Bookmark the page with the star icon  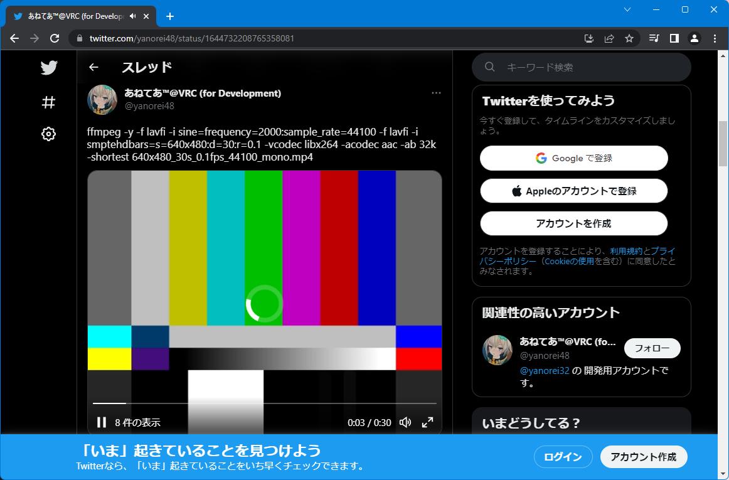tap(629, 38)
